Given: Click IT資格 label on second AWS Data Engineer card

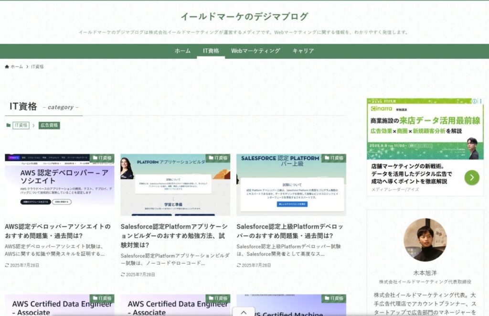Looking at the screenshot, I should [x=218, y=298].
